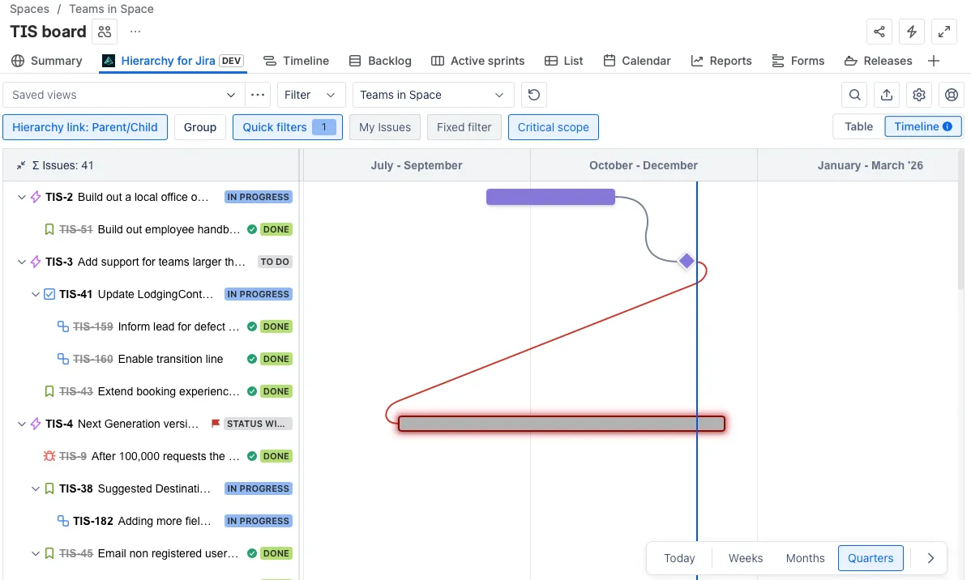Toggle Hierarchy link: Parent/Child
Viewport: 971px width, 580px height.
click(85, 127)
